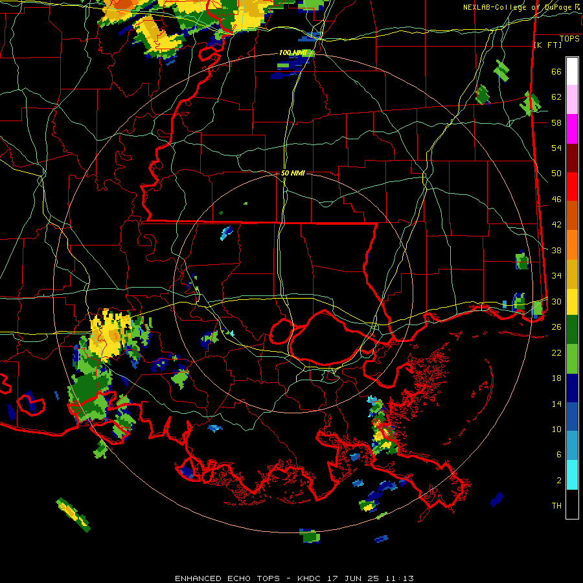Image resolution: width=583 pixels, height=583 pixels.
Task: Click the '58' legend value
Action: pos(556,122)
